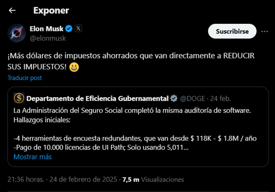The width and height of the screenshot is (275, 192).
Task: Go back using the left arrow
Action: coord(12,11)
